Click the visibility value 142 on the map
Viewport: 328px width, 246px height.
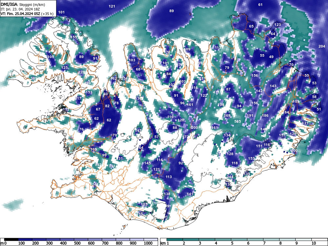(x=259, y=91)
